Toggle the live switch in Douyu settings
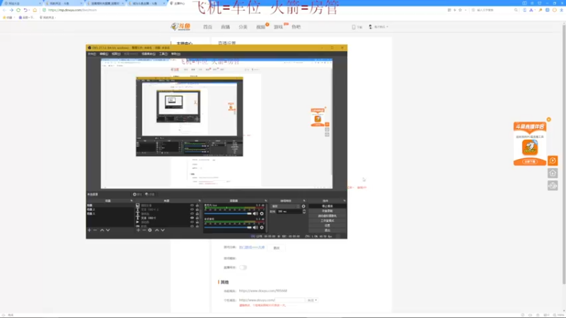 243,268
